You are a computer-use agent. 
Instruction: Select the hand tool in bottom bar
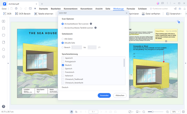[71, 112]
